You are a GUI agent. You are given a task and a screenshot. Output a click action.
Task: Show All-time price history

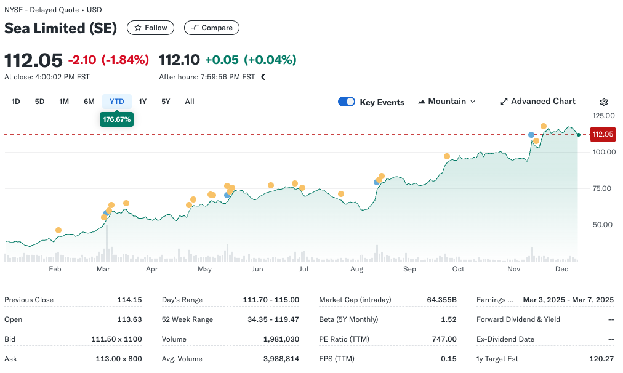coord(190,102)
